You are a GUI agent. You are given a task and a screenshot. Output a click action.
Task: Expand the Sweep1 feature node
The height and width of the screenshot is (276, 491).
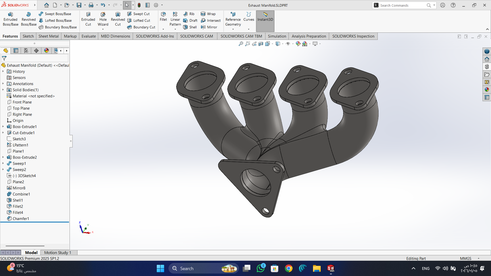pos(3,163)
